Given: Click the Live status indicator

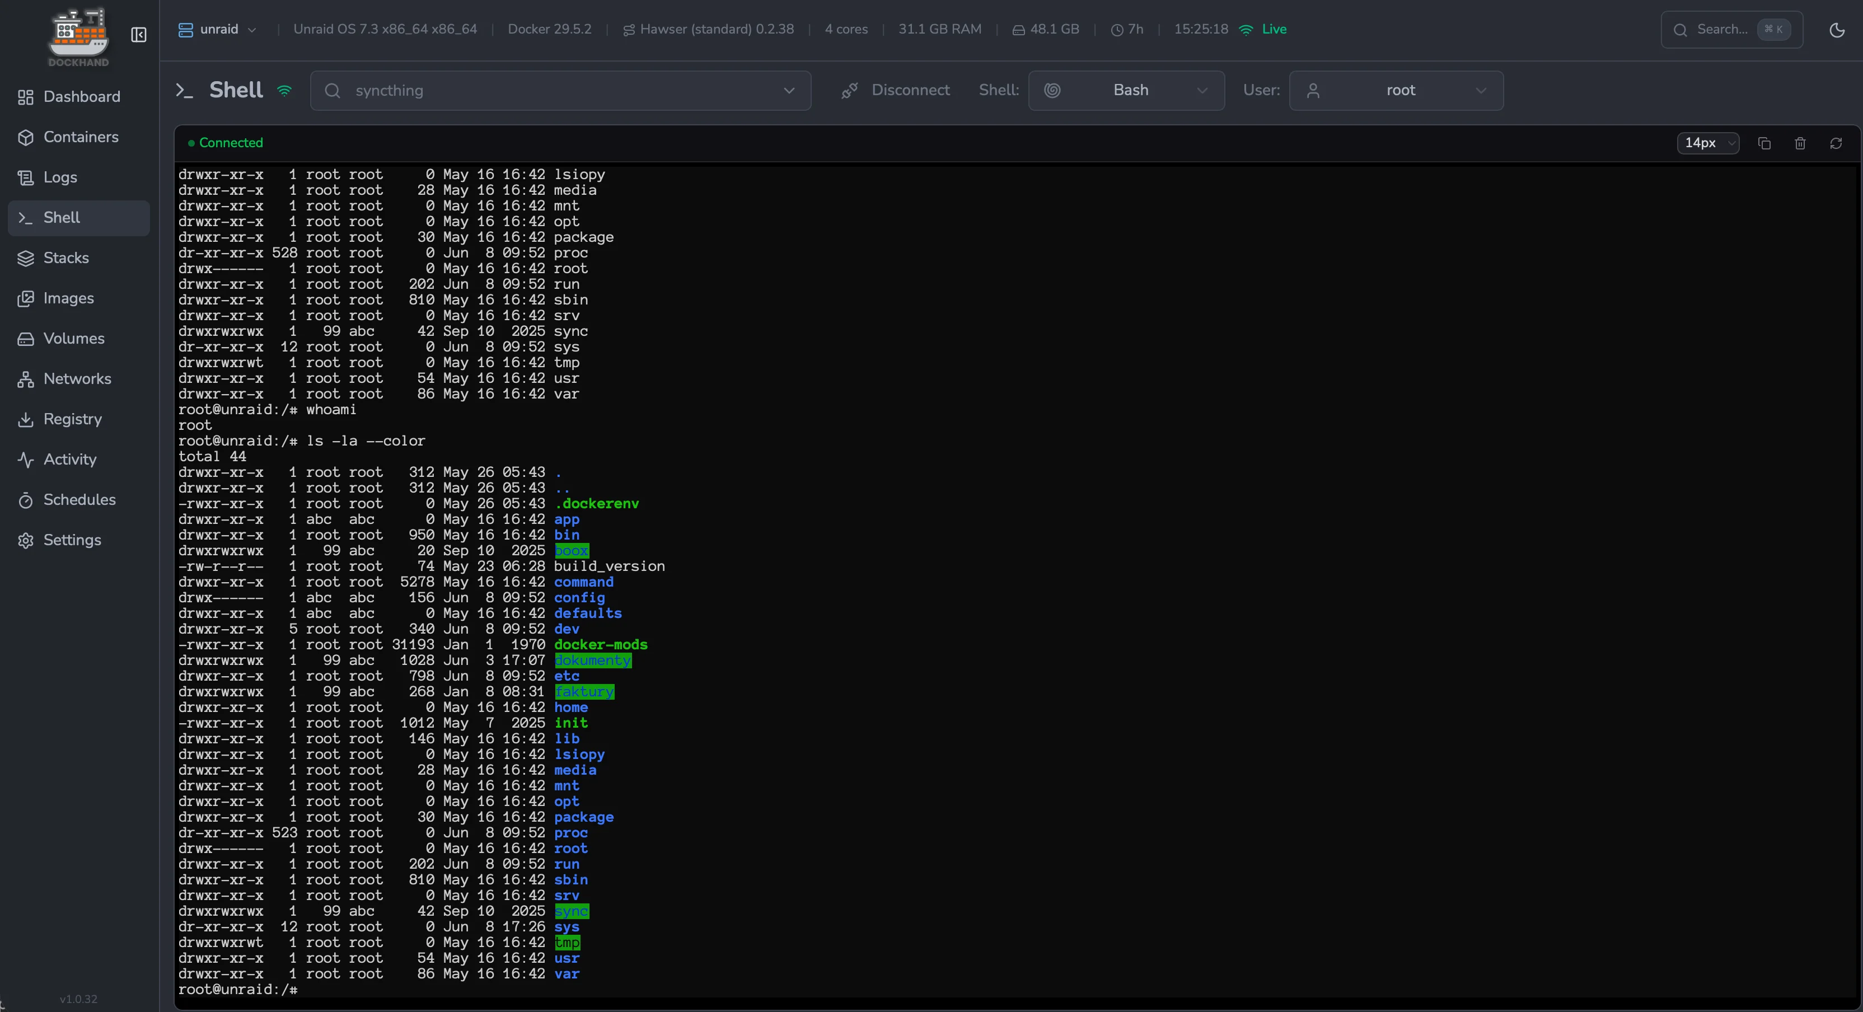Looking at the screenshot, I should pos(1263,30).
